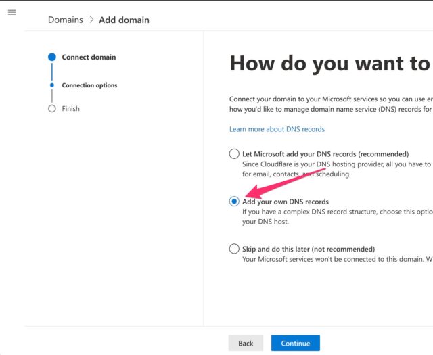Click the breadcrumb chevron separator
Screen dimensions: 433x355
(91, 20)
